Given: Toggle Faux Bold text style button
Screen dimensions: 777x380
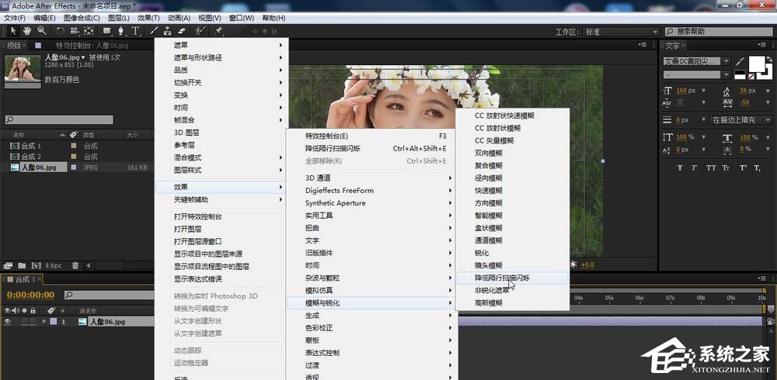Looking at the screenshot, I should click(x=680, y=168).
